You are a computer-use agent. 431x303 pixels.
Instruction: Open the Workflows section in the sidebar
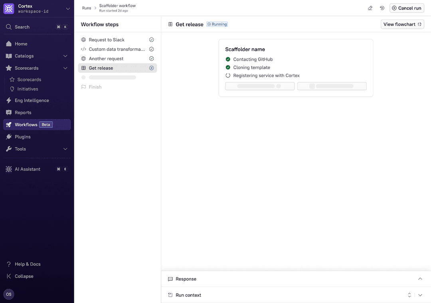(26, 124)
